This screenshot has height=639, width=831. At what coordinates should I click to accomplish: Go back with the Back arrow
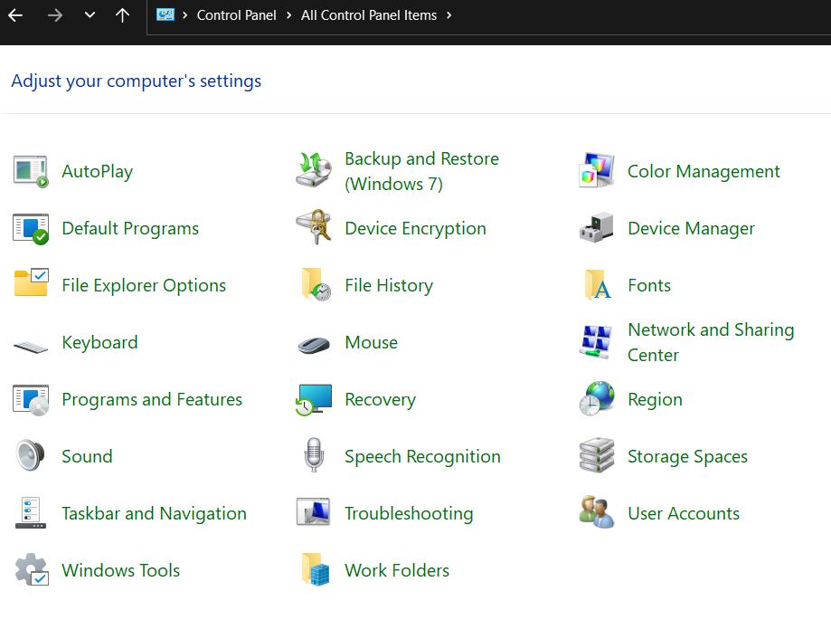[x=15, y=15]
